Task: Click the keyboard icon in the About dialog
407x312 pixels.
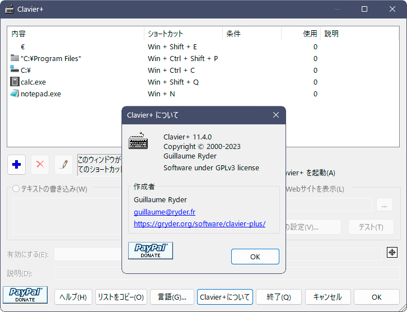Action: [x=138, y=141]
